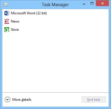Click the circular down-chevron beside More details
Screen dimensions: 111x109
pos(7,100)
